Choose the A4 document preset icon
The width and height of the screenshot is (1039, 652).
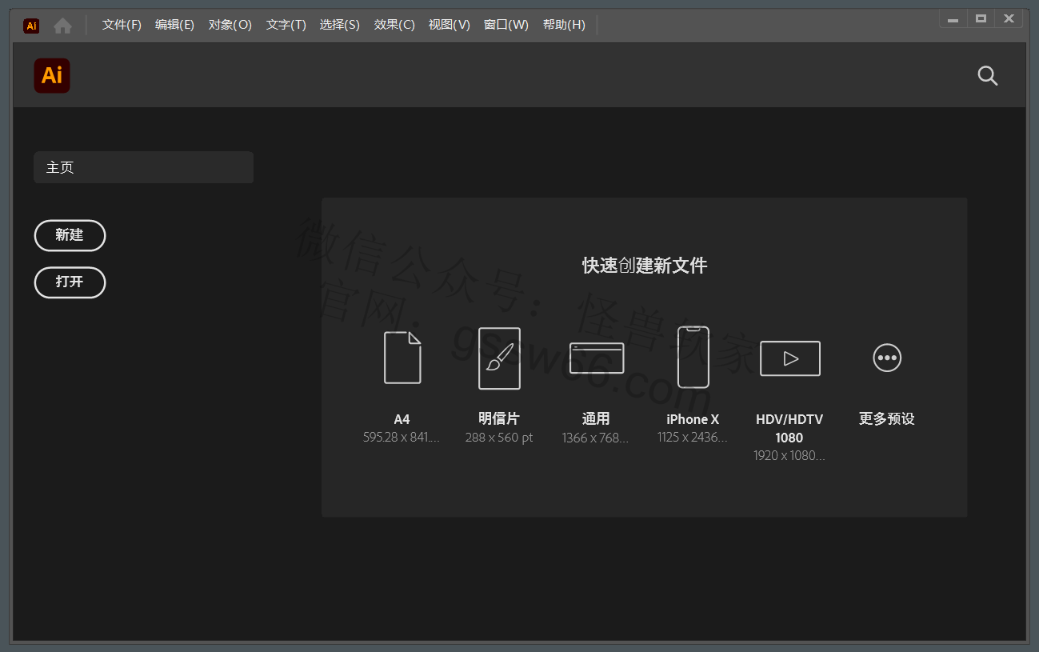[402, 358]
